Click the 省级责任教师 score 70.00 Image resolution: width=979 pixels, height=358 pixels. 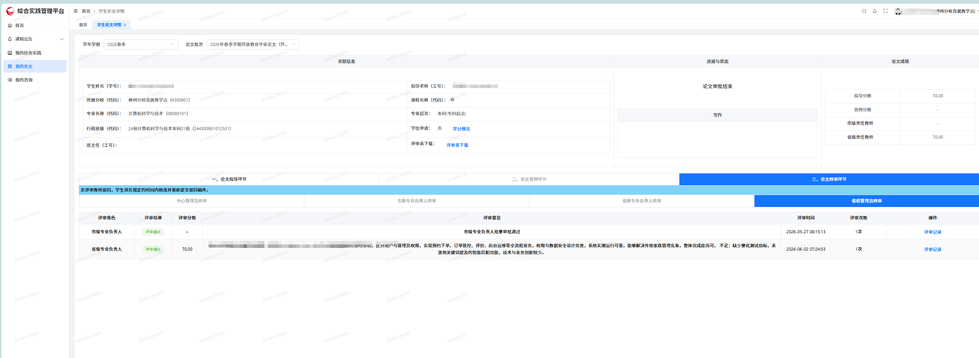coord(938,137)
